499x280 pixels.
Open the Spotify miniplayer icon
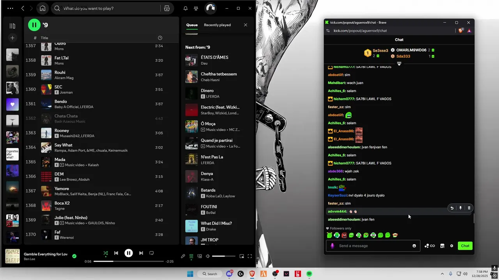coord(242,256)
